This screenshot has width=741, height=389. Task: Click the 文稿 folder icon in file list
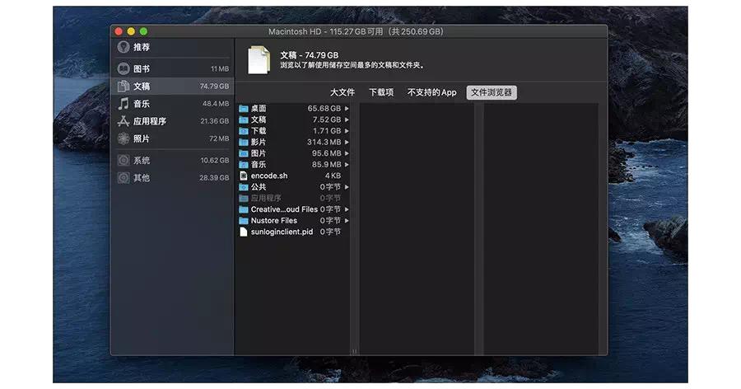[x=244, y=120]
